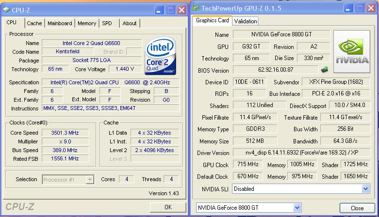Select the Graphics Card tab
The width and height of the screenshot is (379, 217).
coord(213,20)
